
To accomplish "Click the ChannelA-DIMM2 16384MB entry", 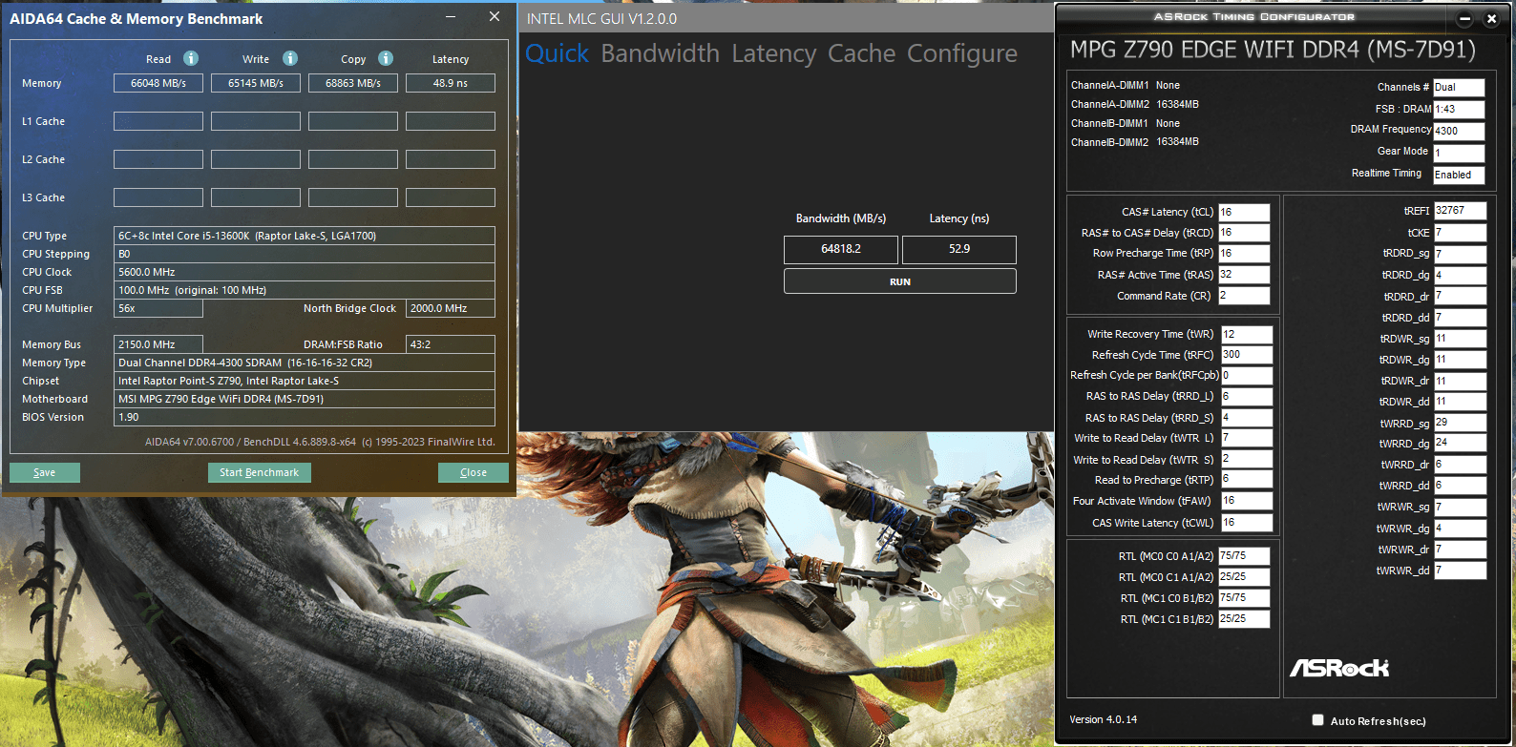I will pyautogui.click(x=1135, y=104).
